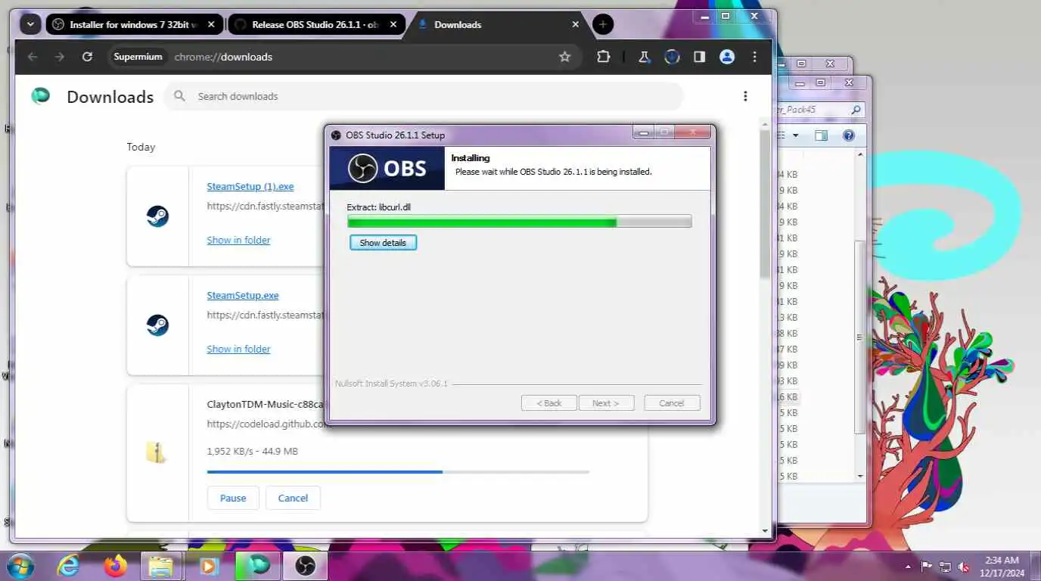The image size is (1041, 581).
Task: Click the Steam icon for SteamSetup (1).exe
Action: pos(157,216)
